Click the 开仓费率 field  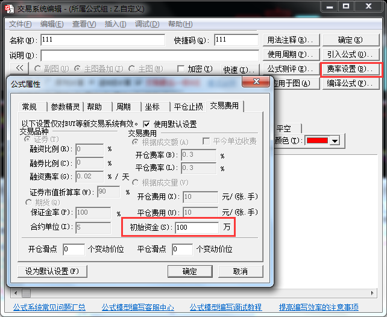pyautogui.click(x=199, y=155)
